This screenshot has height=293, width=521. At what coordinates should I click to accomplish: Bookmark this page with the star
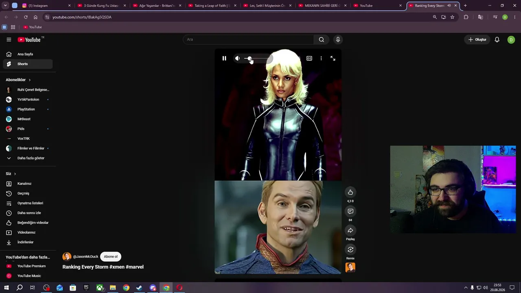coord(452,17)
